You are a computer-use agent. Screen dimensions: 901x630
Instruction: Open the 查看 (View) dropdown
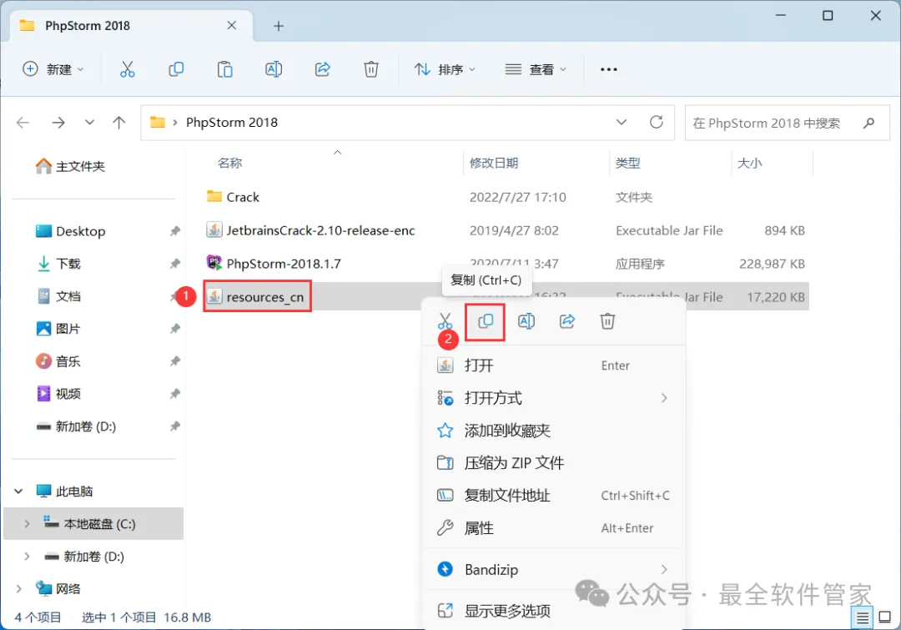(x=536, y=69)
